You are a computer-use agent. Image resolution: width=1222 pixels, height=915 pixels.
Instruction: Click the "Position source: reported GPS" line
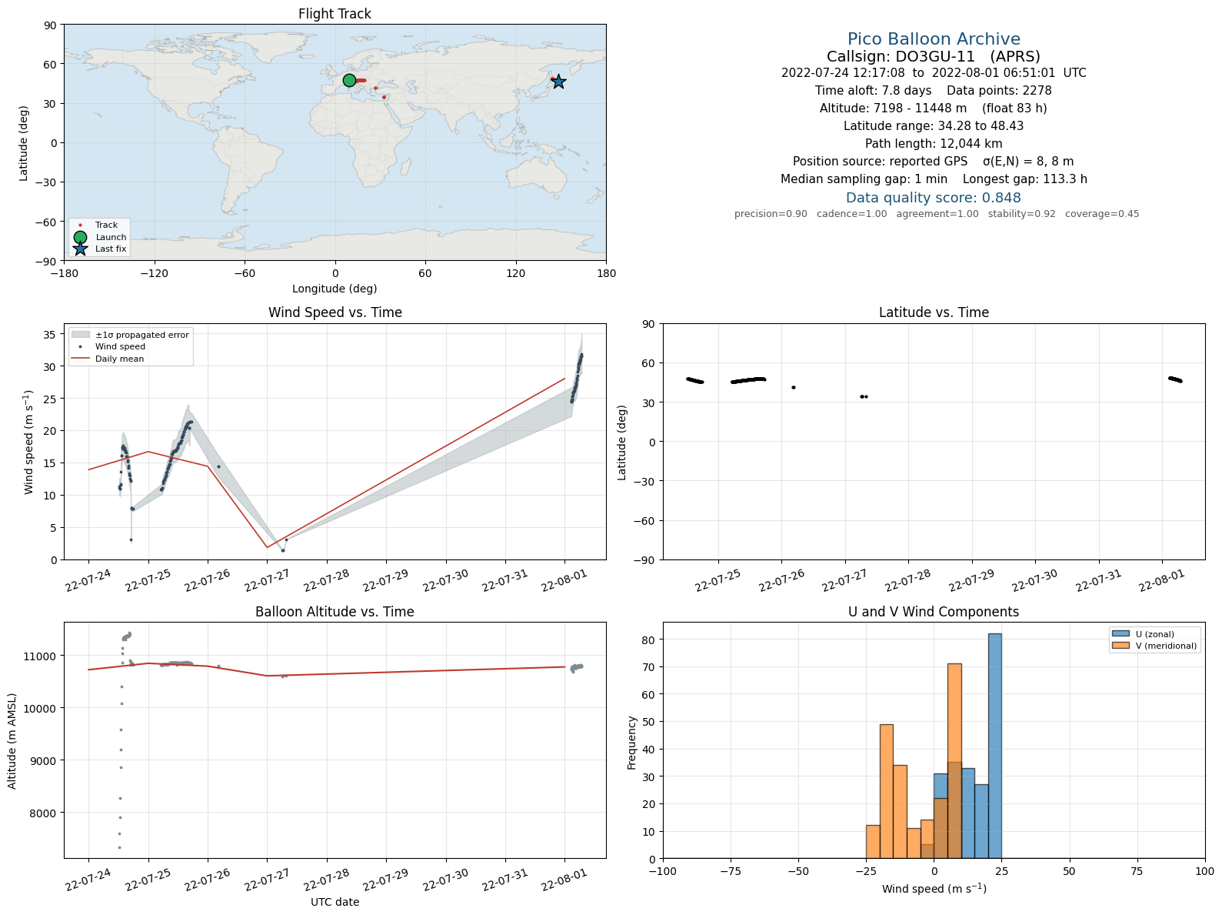point(934,162)
